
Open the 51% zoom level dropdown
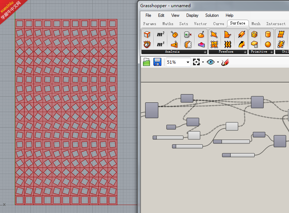(188, 62)
